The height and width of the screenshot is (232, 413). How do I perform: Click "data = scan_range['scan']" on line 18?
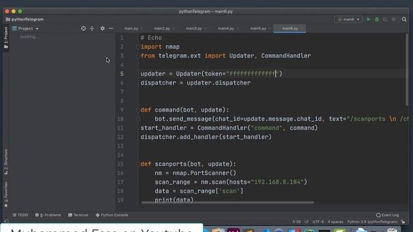click(199, 191)
